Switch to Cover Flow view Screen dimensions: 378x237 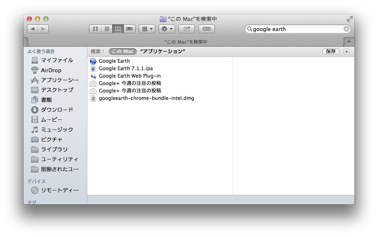click(130, 29)
